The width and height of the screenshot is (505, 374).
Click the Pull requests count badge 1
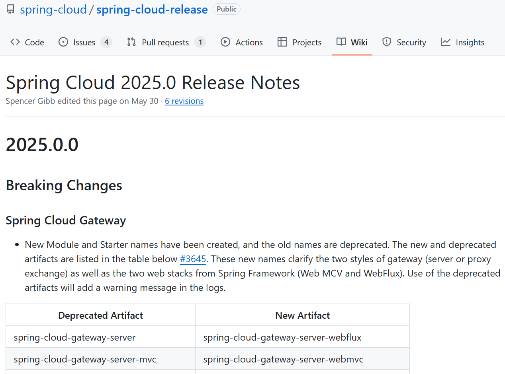pos(200,42)
